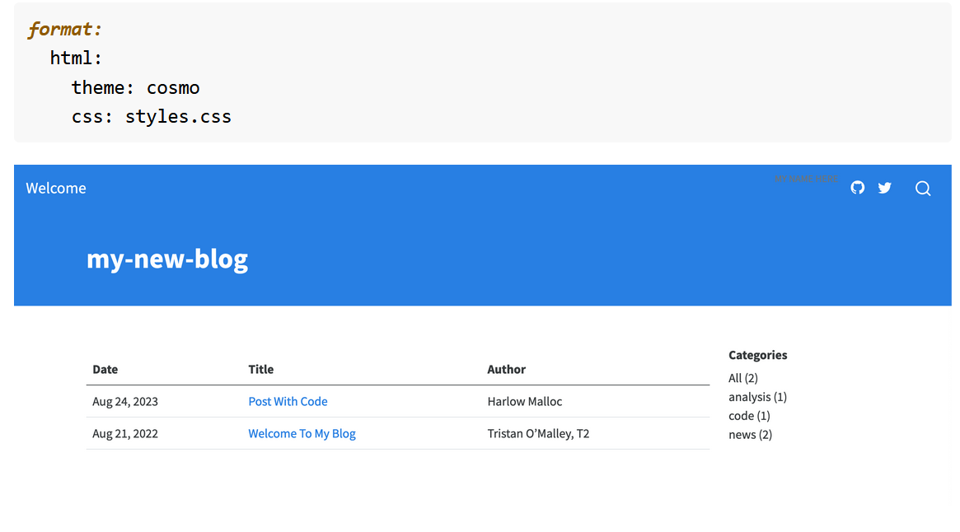Open the Welcome To My Blog post
This screenshot has width=960, height=532.
tap(302, 434)
